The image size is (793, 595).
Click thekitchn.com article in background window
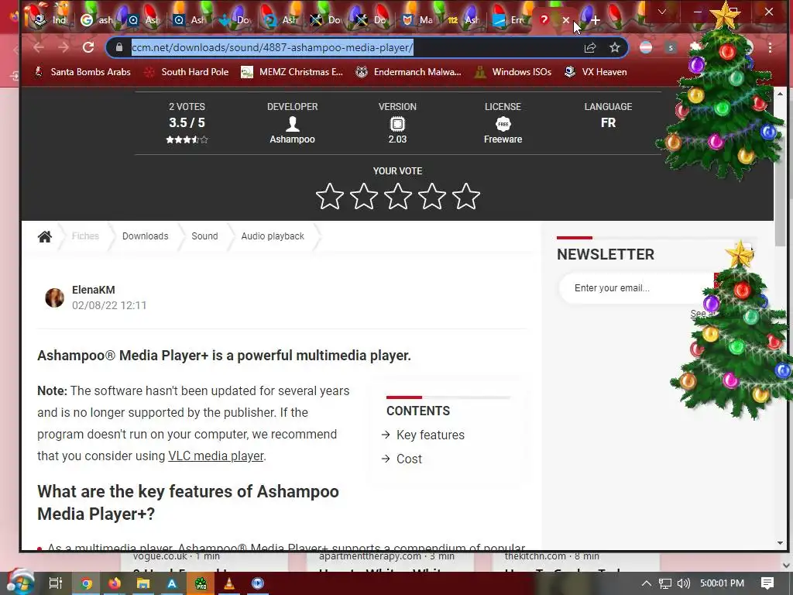(x=551, y=556)
